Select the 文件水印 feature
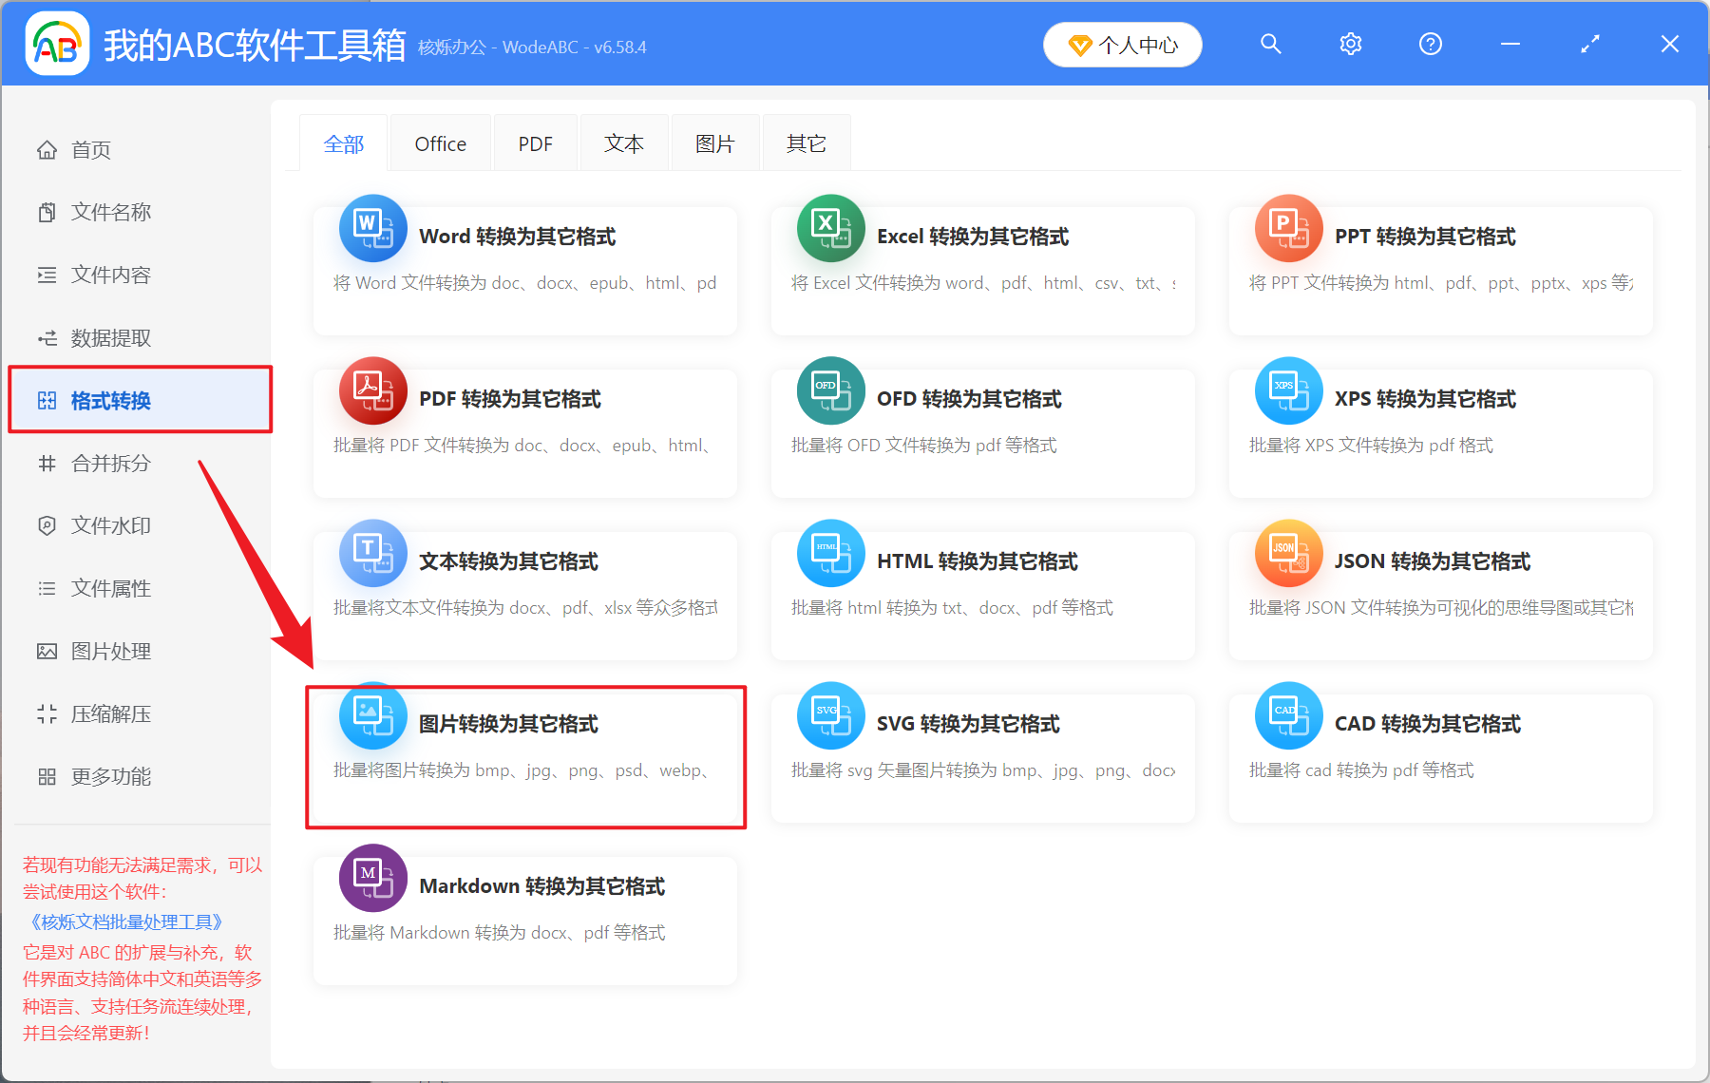The height and width of the screenshot is (1083, 1710). click(109, 525)
